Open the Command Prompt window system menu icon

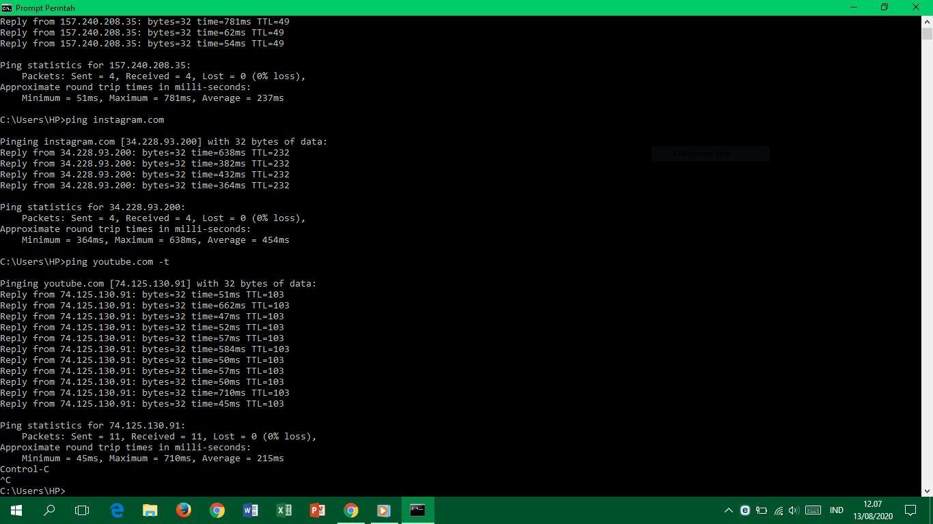coord(7,8)
